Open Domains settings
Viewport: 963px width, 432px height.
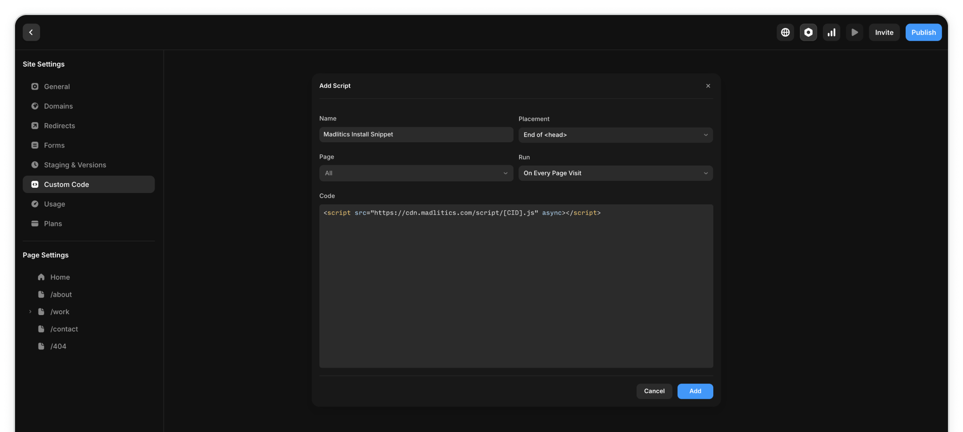click(88, 106)
